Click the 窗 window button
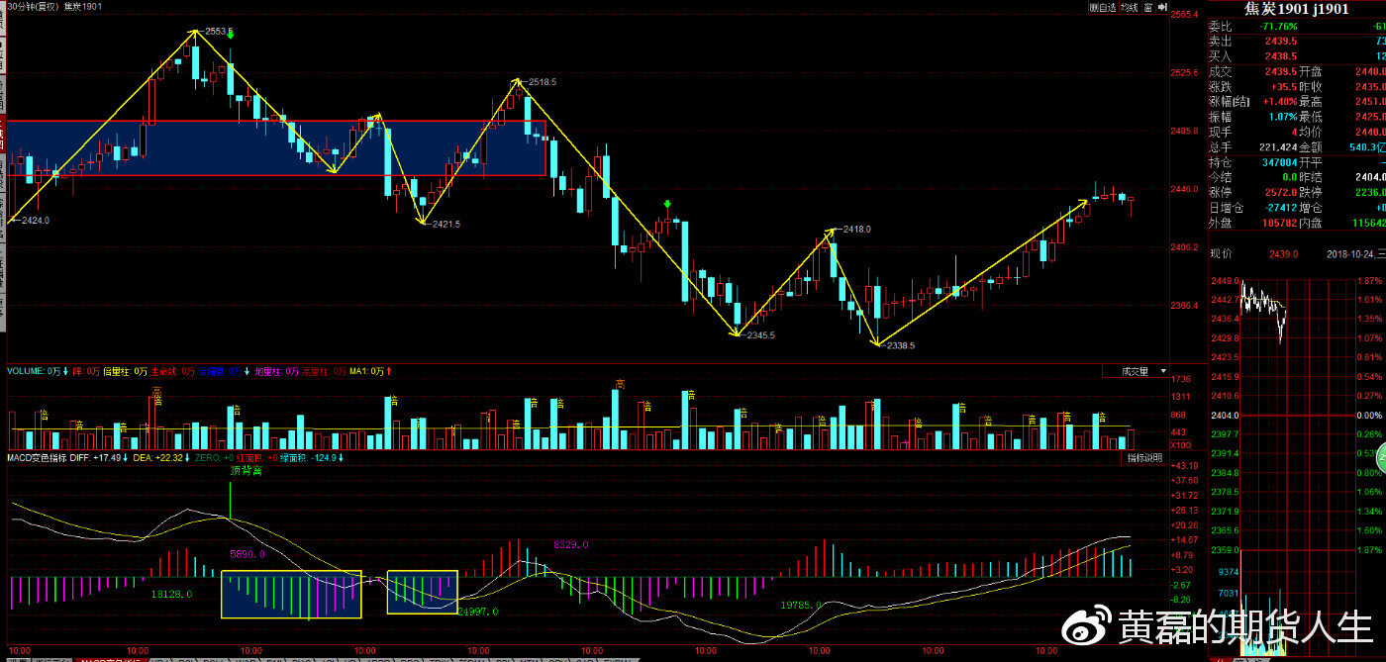This screenshot has height=662, width=1386. (1147, 7)
